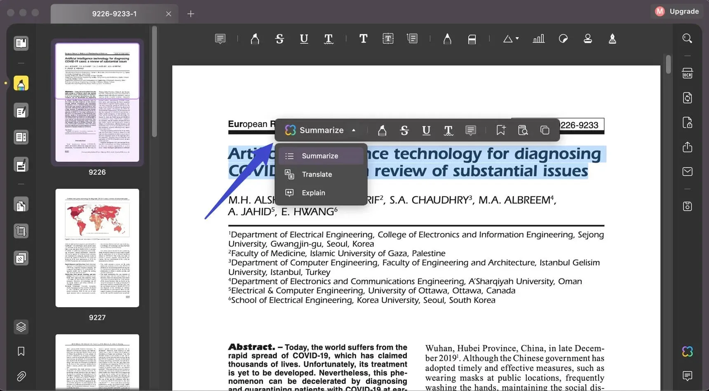Click the share/export icon in right sidebar

coord(687,147)
